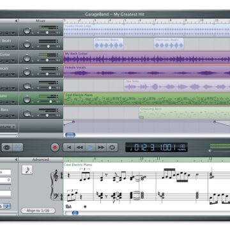Click the Advanced panel header
230x230 pixels.
[40, 160]
